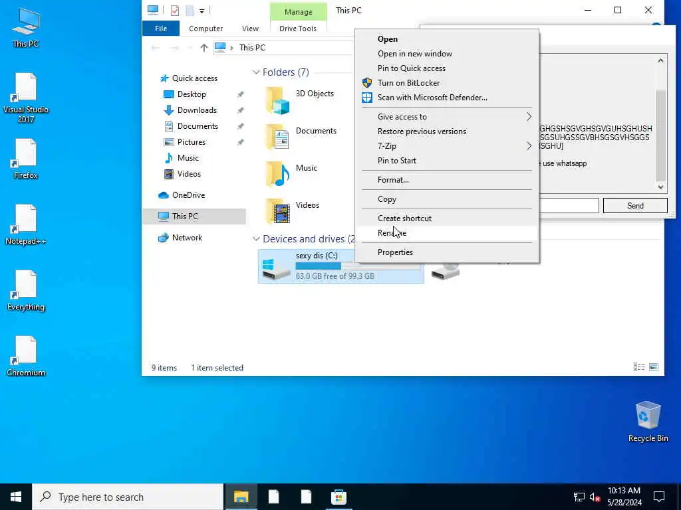Screen dimensions: 681x510
Task: Select the Visual Studio 2017 desktop shortcut
Action: tap(26, 98)
